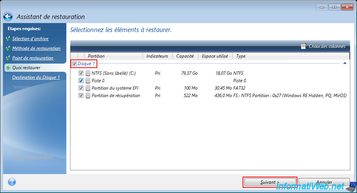Click green checkmark beside Sélection d'archive
Viewport: 357px width, 193px height.
coord(7,39)
